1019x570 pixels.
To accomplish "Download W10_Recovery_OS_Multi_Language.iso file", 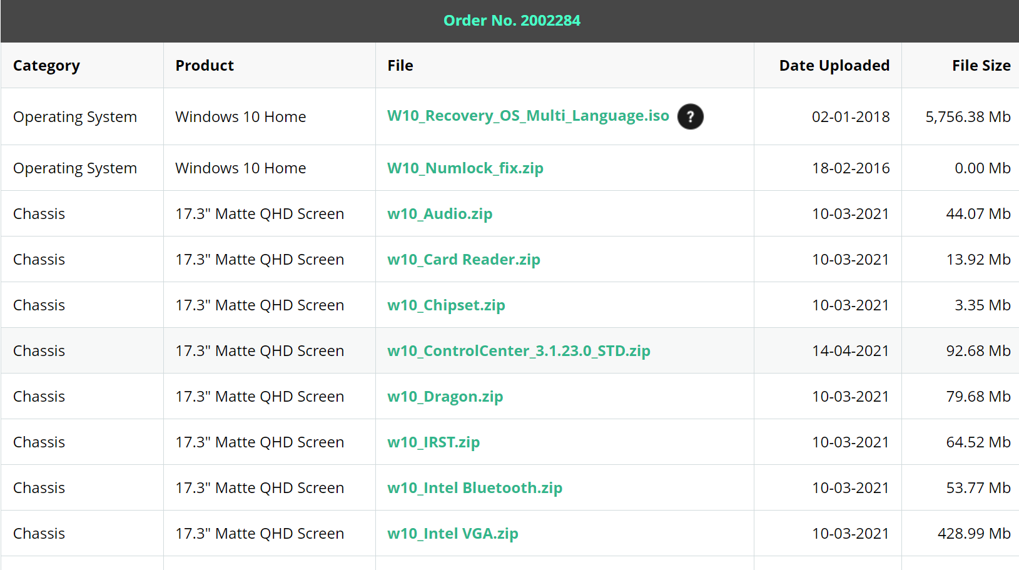I will pyautogui.click(x=528, y=116).
